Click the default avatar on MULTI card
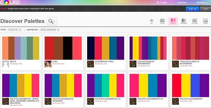This screenshot has width=211, height=108. tap(6, 64)
